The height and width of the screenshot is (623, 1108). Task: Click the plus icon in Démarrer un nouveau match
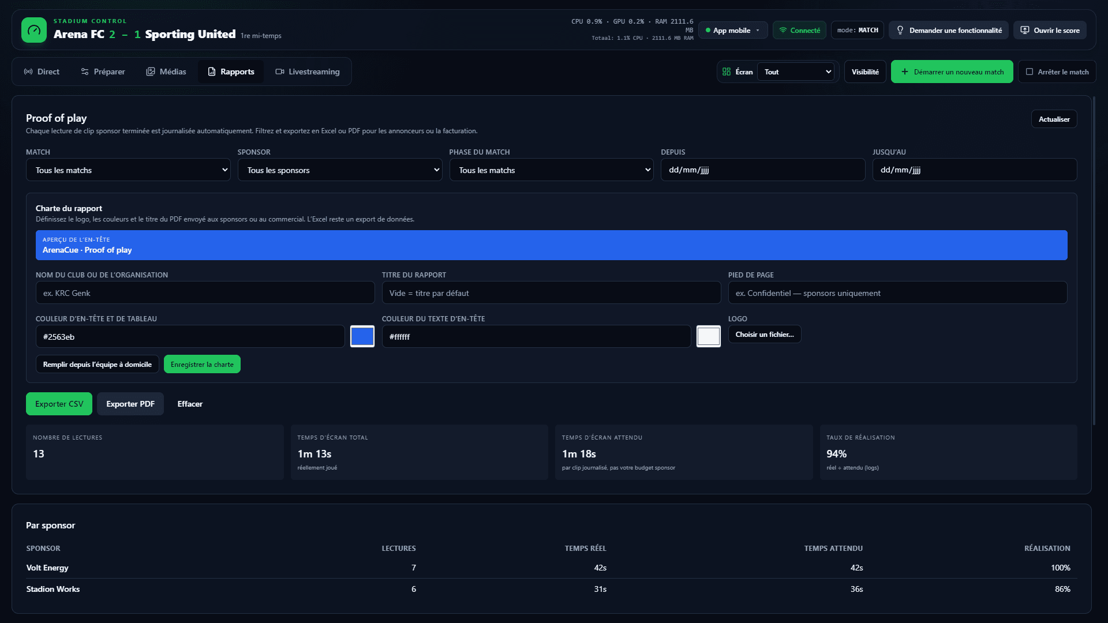click(x=905, y=72)
